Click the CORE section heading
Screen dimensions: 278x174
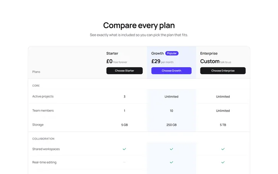click(x=36, y=85)
